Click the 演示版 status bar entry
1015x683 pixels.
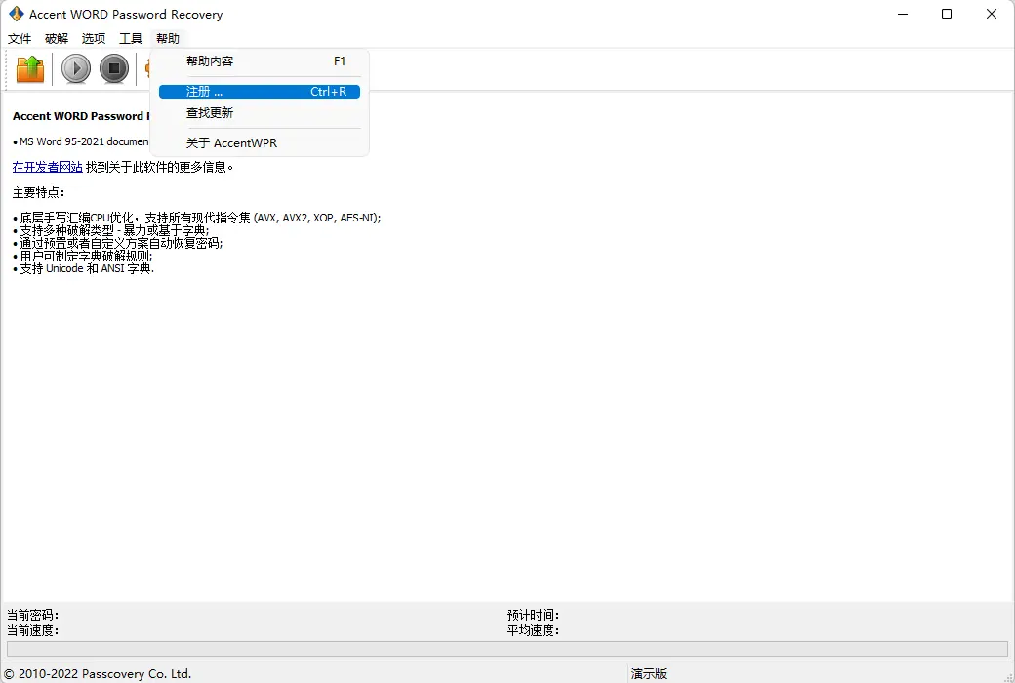coord(649,674)
